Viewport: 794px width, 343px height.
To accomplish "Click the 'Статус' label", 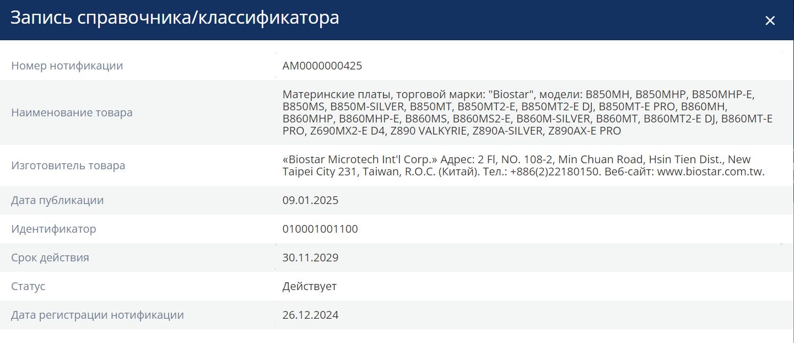I will tap(28, 286).
